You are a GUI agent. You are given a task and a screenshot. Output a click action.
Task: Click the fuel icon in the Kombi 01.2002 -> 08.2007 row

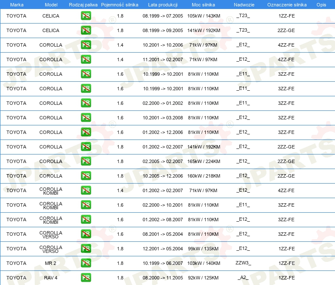point(86,220)
